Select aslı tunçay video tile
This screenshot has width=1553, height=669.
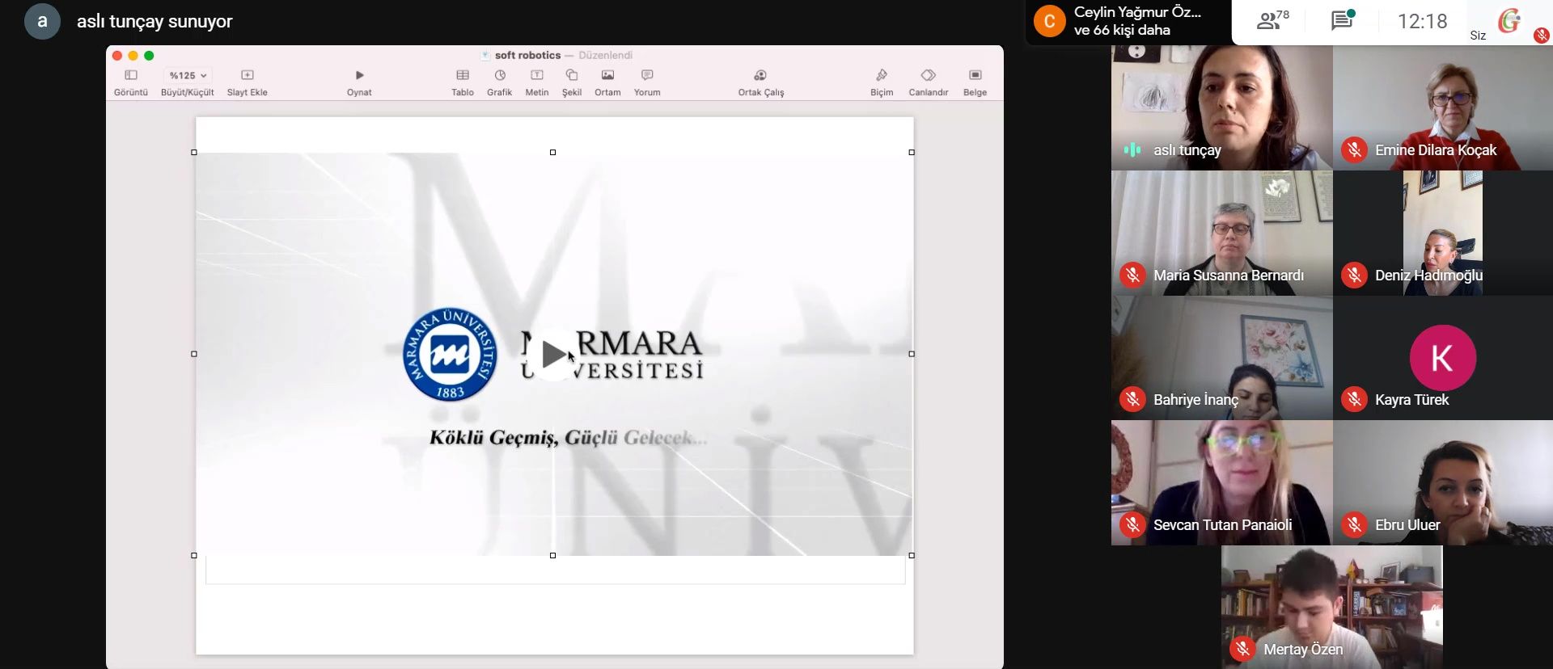pyautogui.click(x=1221, y=107)
